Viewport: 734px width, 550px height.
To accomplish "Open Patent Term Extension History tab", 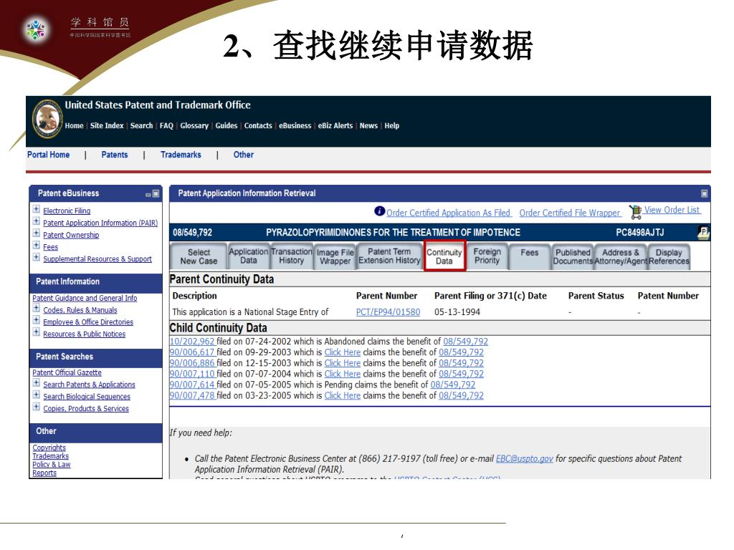I will (x=389, y=256).
